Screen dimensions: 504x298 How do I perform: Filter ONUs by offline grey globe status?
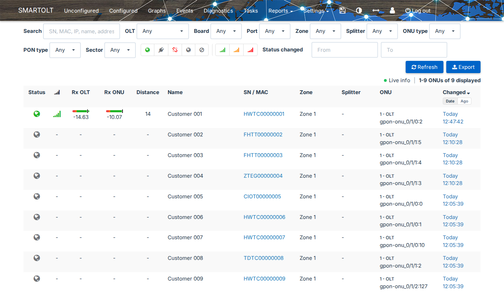click(x=188, y=50)
